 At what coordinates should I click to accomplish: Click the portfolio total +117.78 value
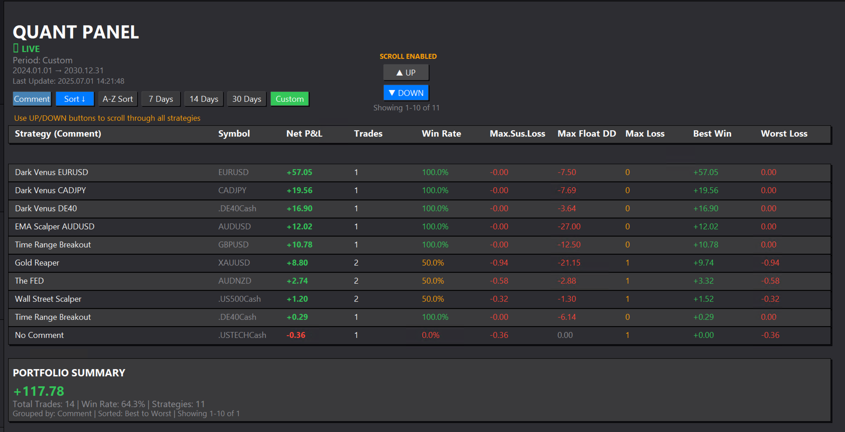click(39, 391)
